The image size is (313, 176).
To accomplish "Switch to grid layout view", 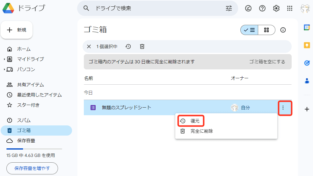I will click(x=266, y=30).
